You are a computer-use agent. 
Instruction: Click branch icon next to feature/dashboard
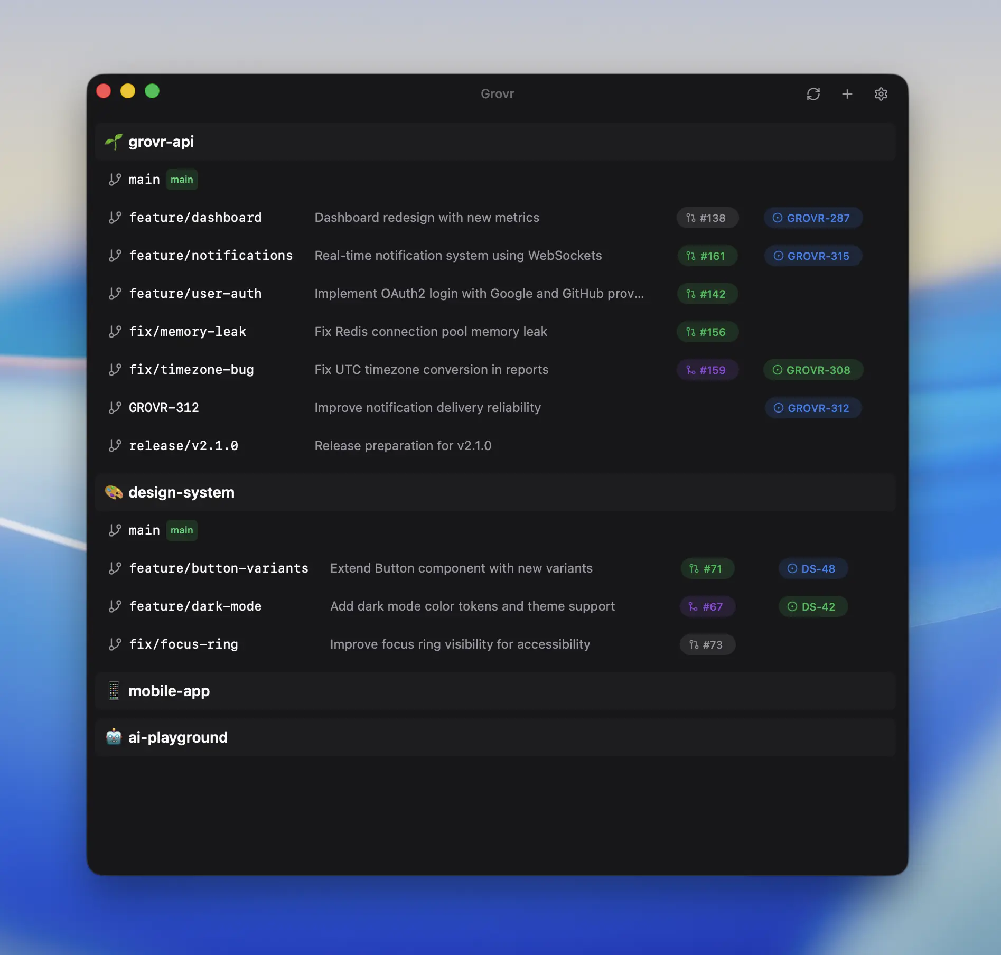115,218
